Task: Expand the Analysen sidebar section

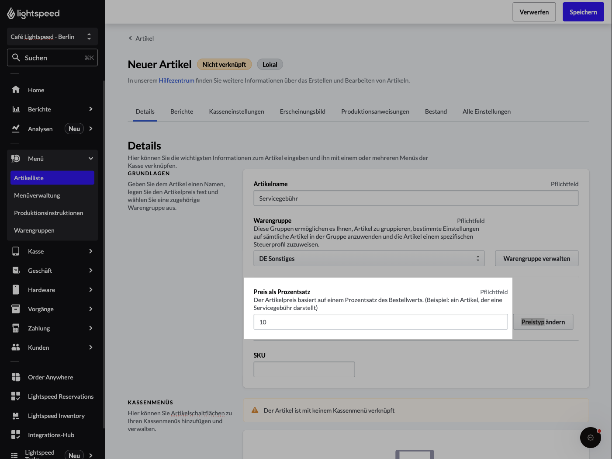Action: click(91, 129)
